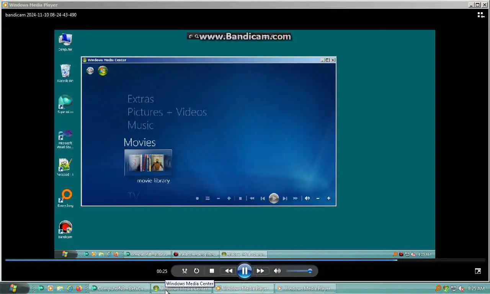The image size is (490, 294).
Task: Click the Supermium desktop icon in video
Action: (65, 104)
